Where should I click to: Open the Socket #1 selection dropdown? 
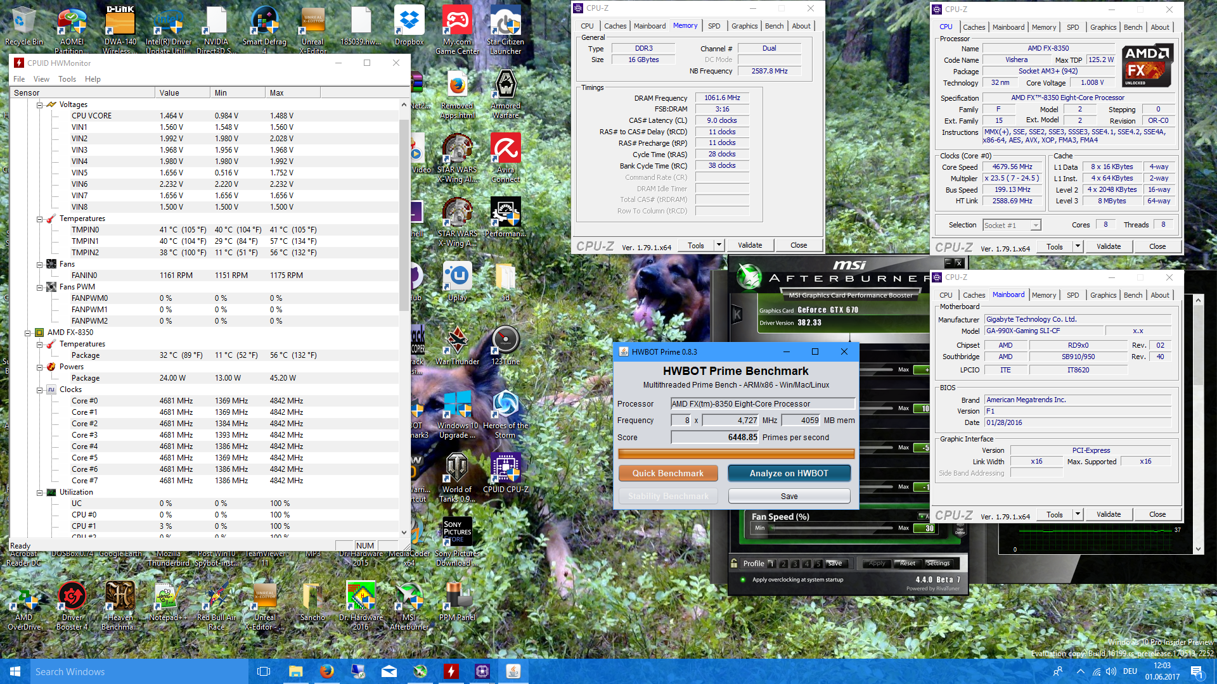tap(1012, 225)
